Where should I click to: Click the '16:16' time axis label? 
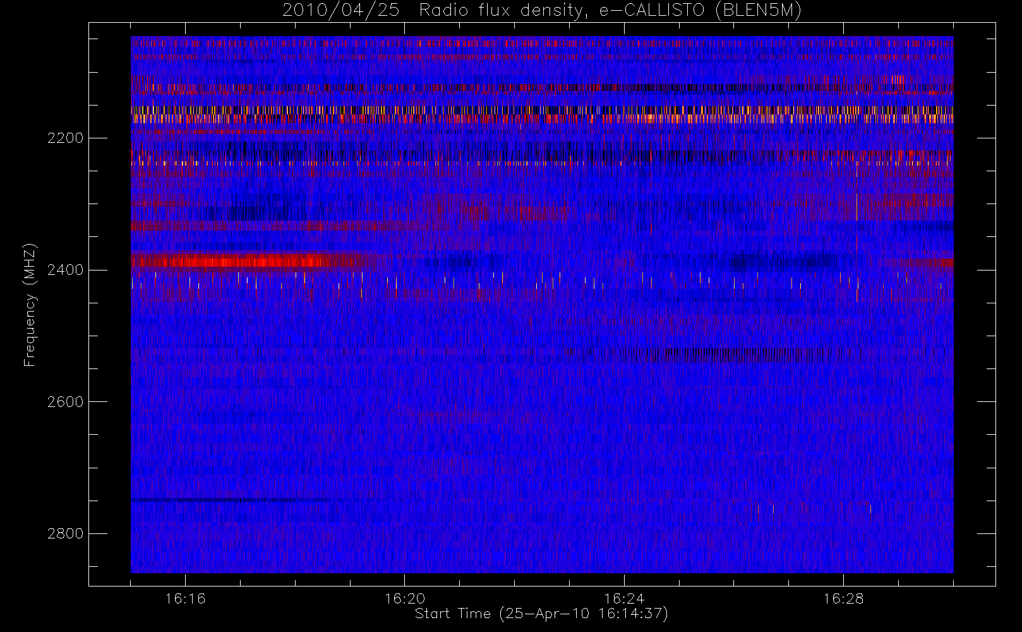(x=185, y=599)
